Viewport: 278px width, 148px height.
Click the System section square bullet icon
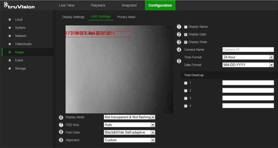coord(10,28)
